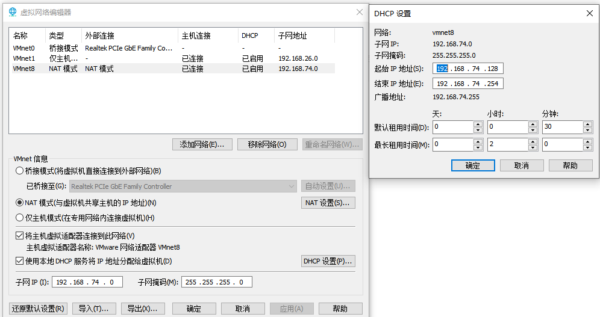Click 导入(T)... button
The height and width of the screenshot is (317, 600).
click(93, 309)
